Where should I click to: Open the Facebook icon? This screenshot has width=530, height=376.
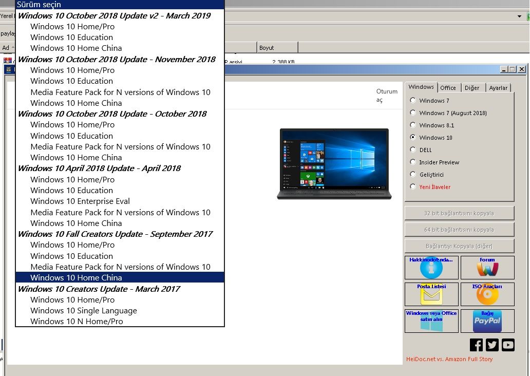click(476, 345)
